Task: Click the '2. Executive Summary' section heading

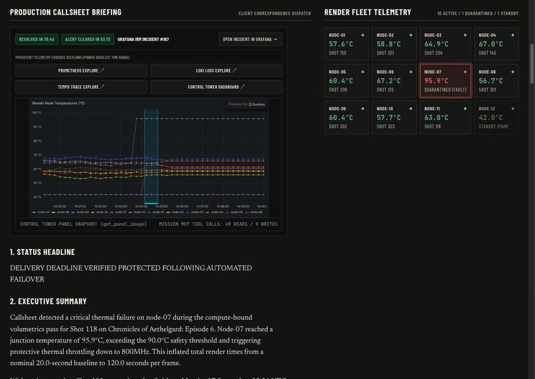Action: coord(48,301)
